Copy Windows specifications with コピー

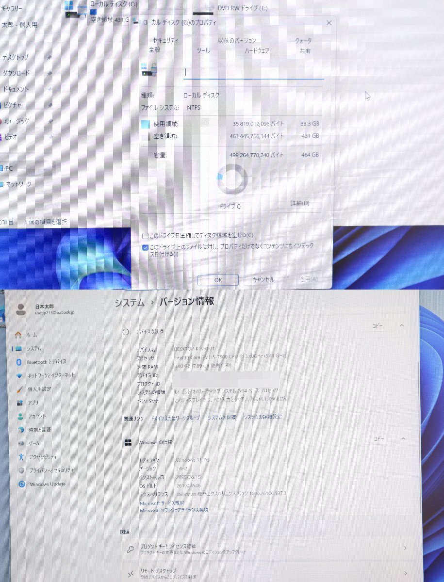(378, 439)
